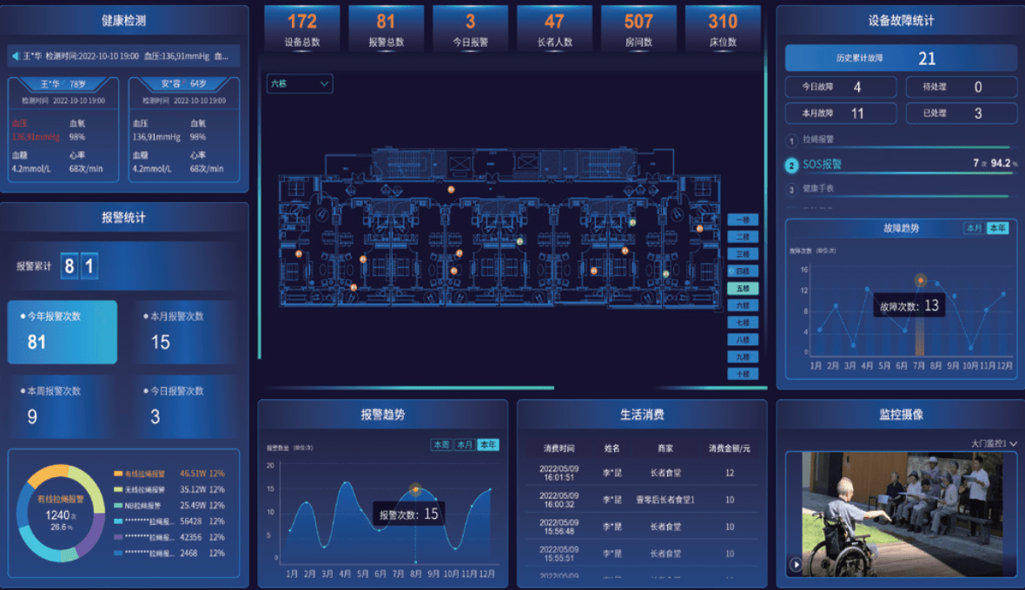Click the yellow-green 无线拉绳报警 legend marker
The image size is (1025, 590).
pos(118,489)
